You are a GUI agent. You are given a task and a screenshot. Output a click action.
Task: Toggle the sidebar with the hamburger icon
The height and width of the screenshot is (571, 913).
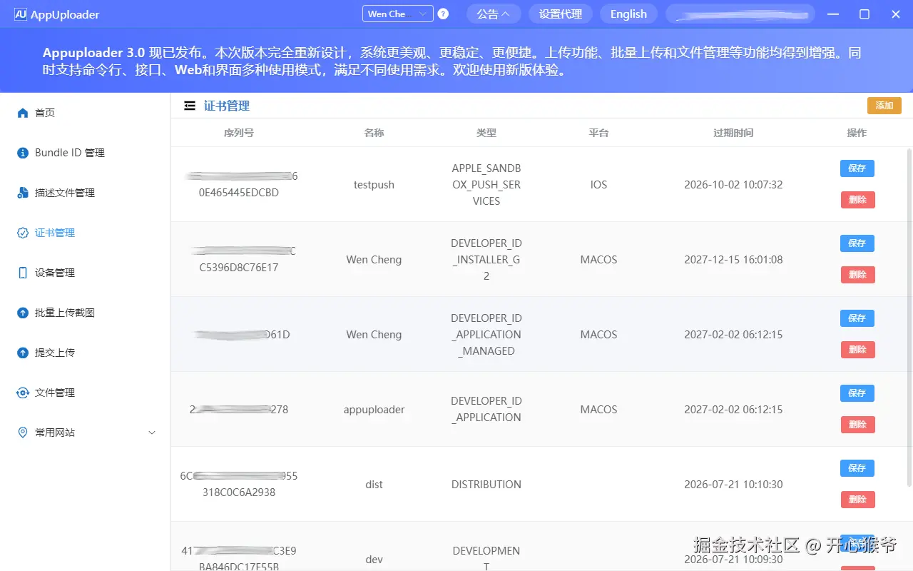pyautogui.click(x=189, y=105)
